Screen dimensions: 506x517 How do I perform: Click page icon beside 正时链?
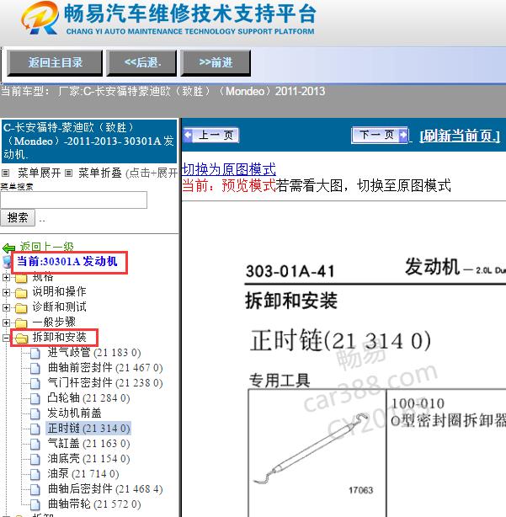pyautogui.click(x=35, y=429)
